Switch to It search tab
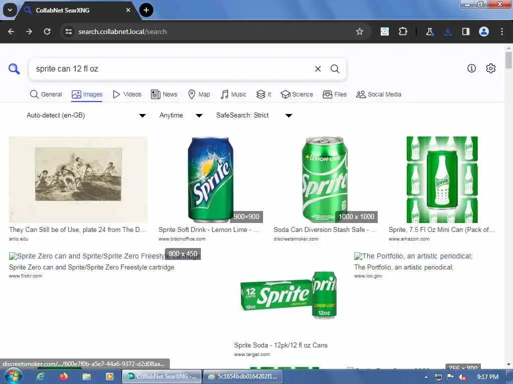 (264, 94)
